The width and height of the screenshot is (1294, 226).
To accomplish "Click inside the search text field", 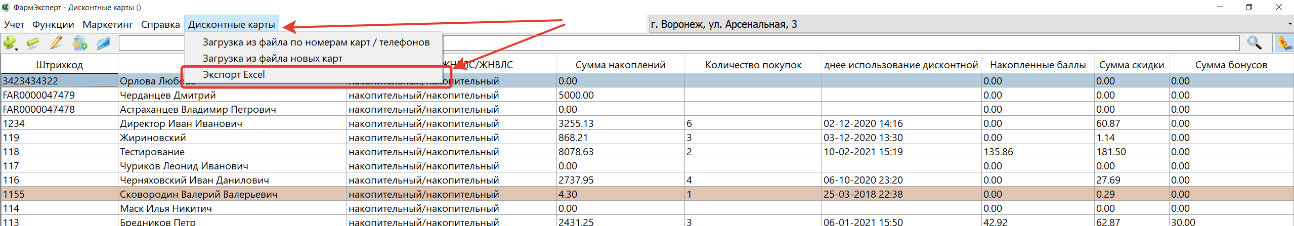I will coord(809,43).
